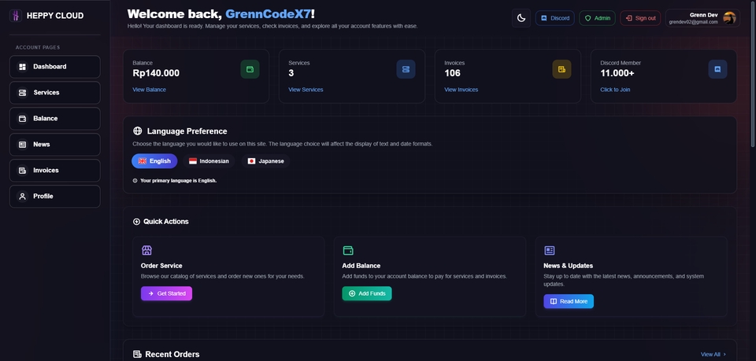This screenshot has height=361, width=756.
Task: Choose Japanese as the language
Action: click(x=265, y=161)
